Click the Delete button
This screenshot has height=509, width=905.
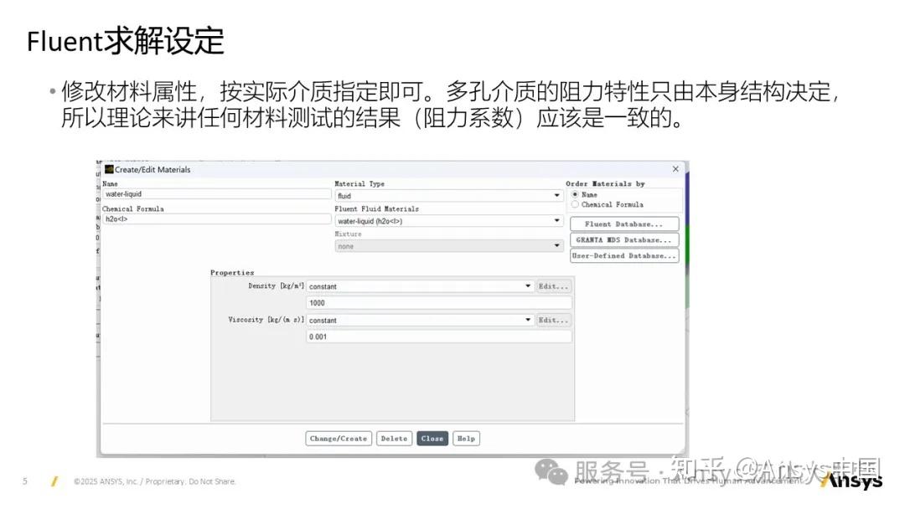tap(394, 438)
